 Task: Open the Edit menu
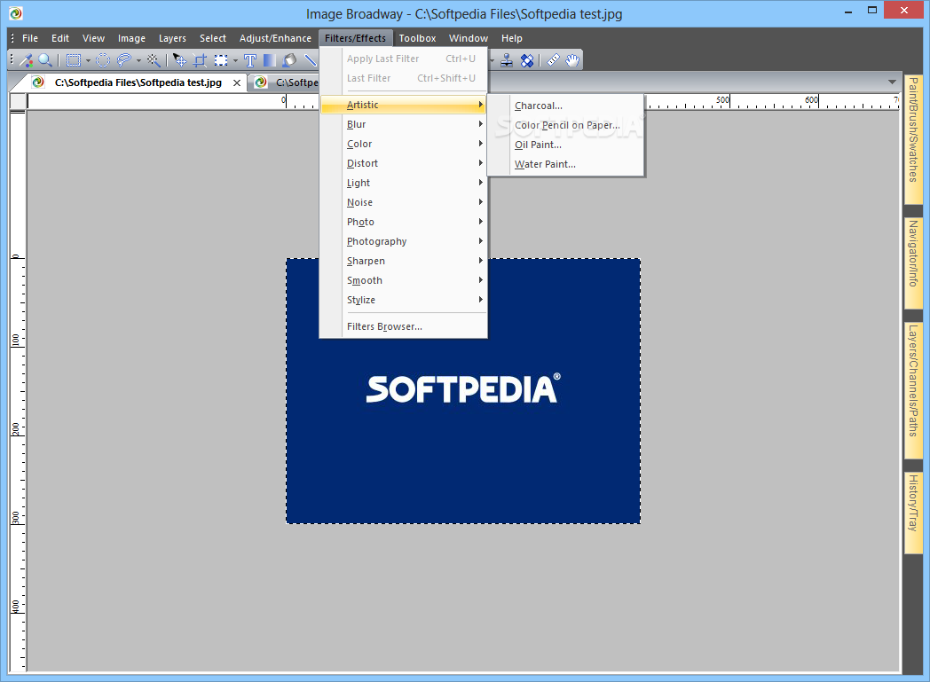click(x=60, y=38)
